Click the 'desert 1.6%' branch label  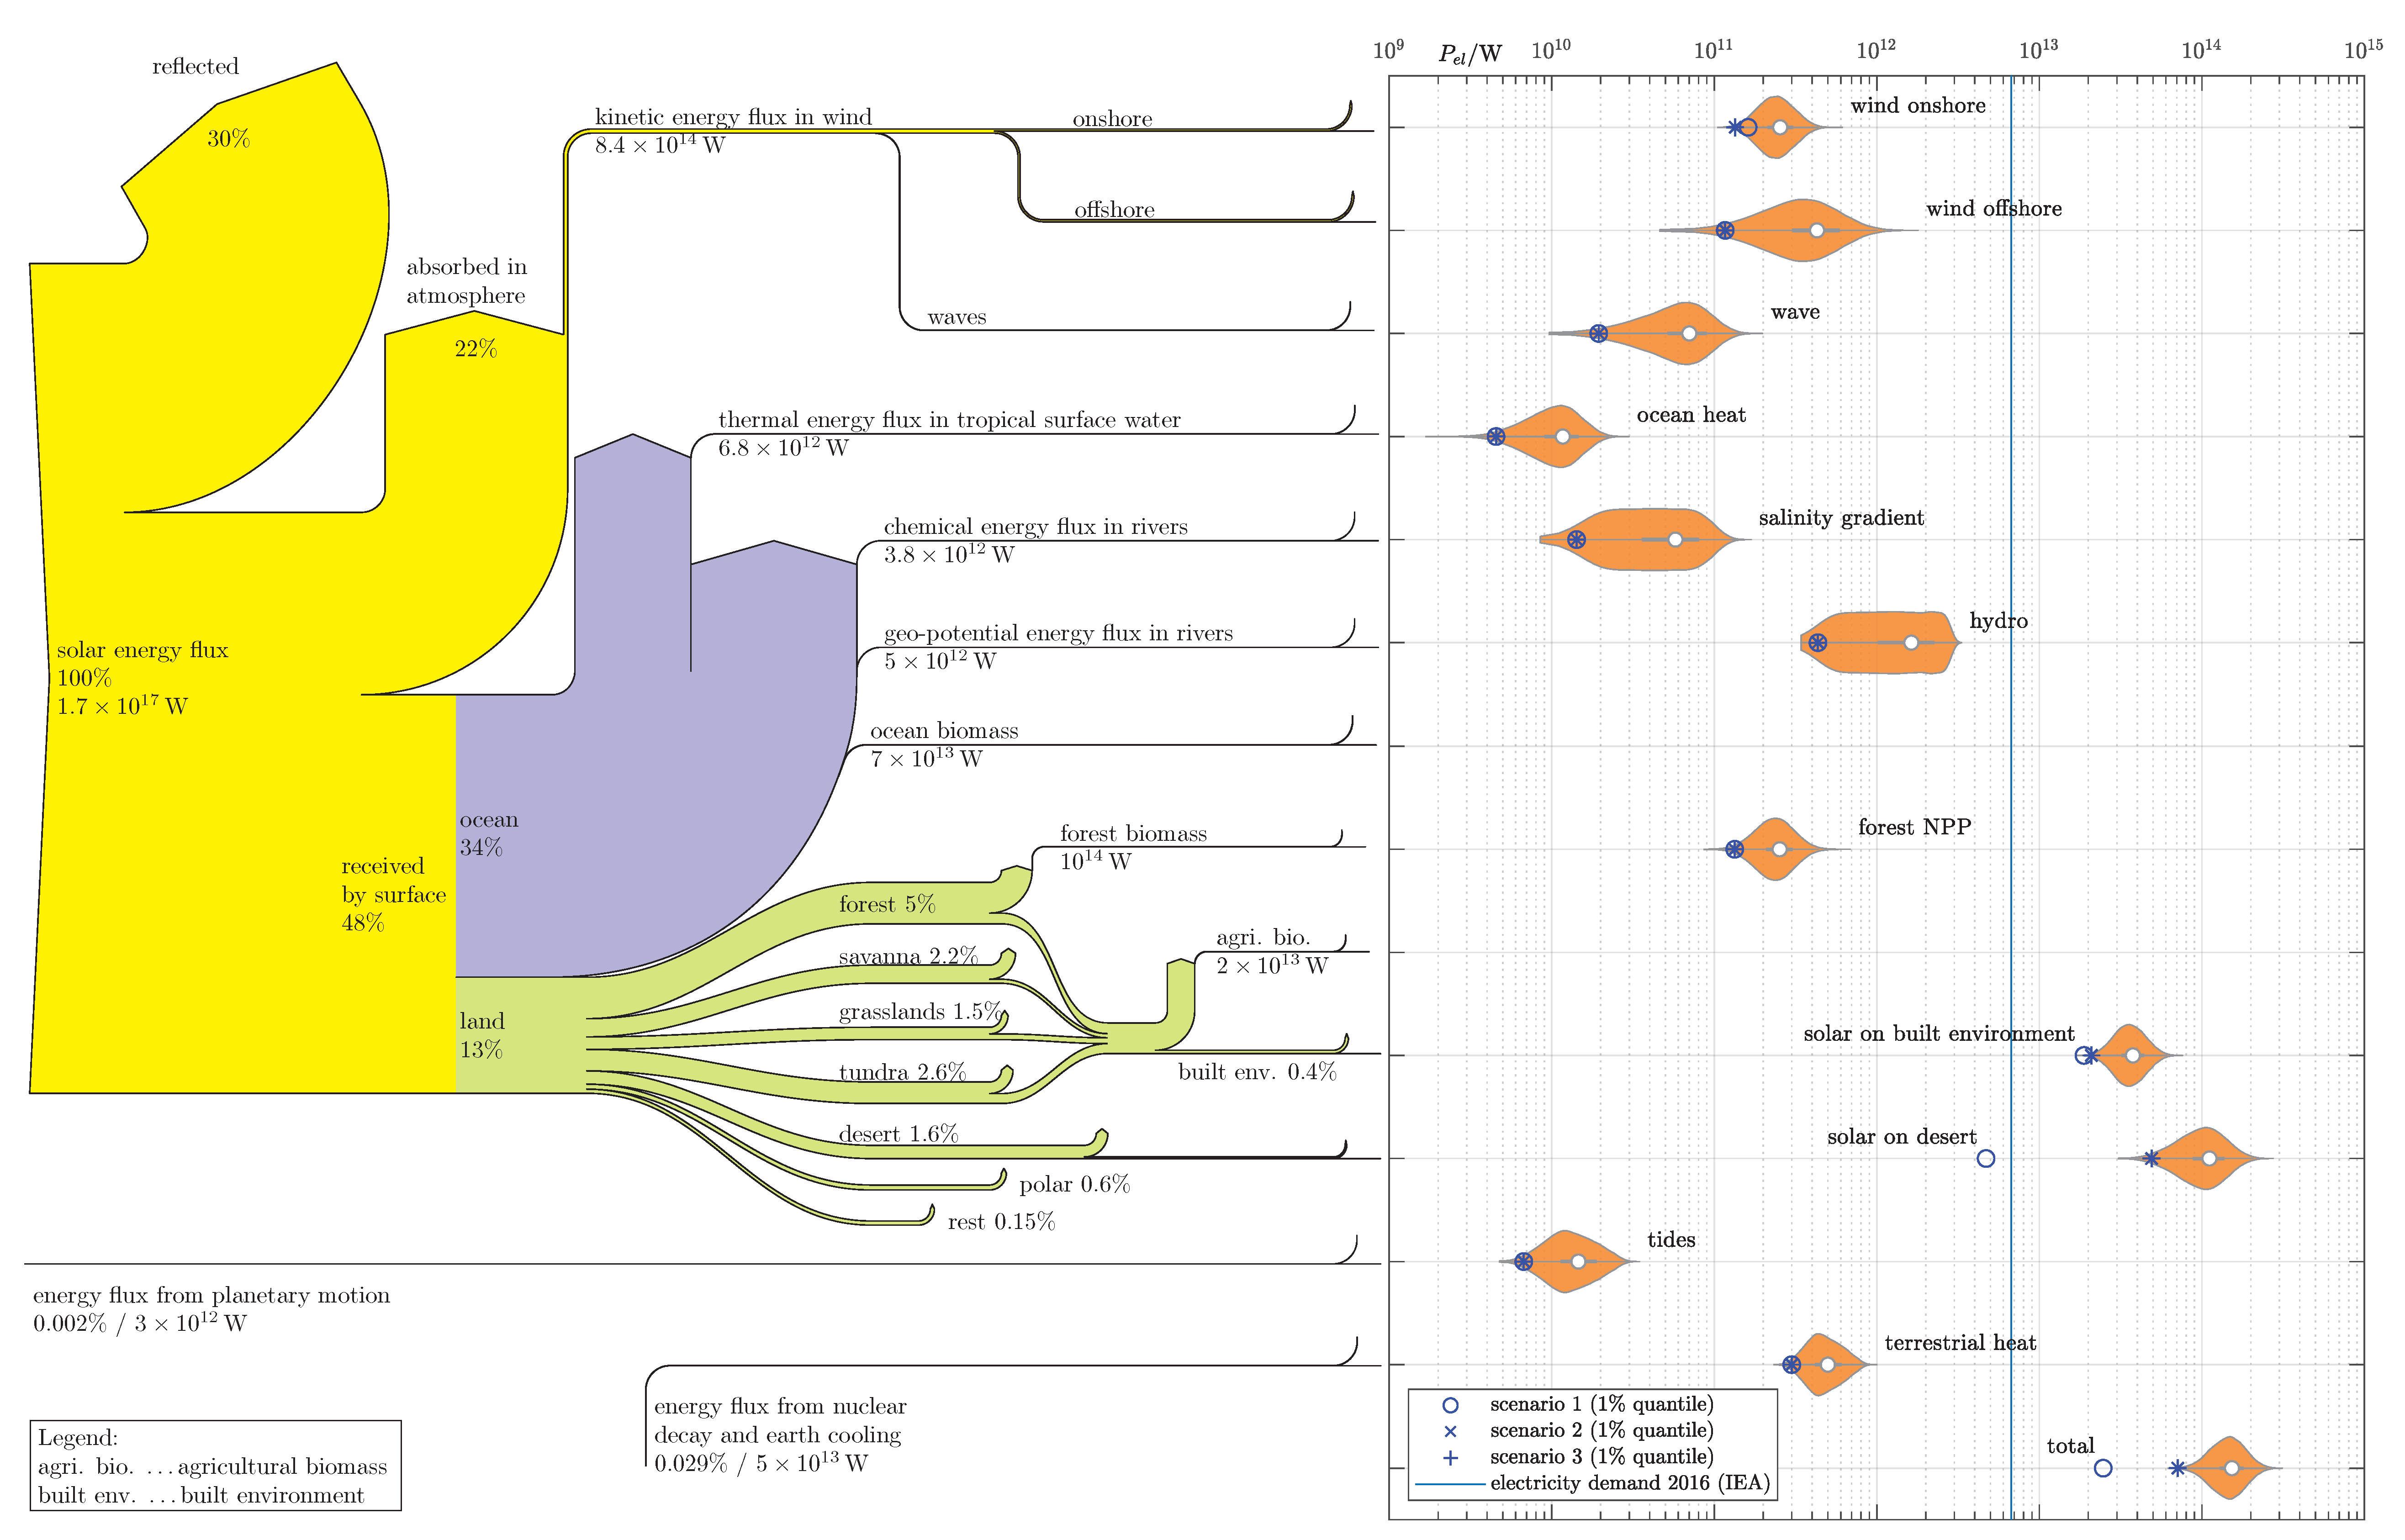click(x=898, y=1134)
